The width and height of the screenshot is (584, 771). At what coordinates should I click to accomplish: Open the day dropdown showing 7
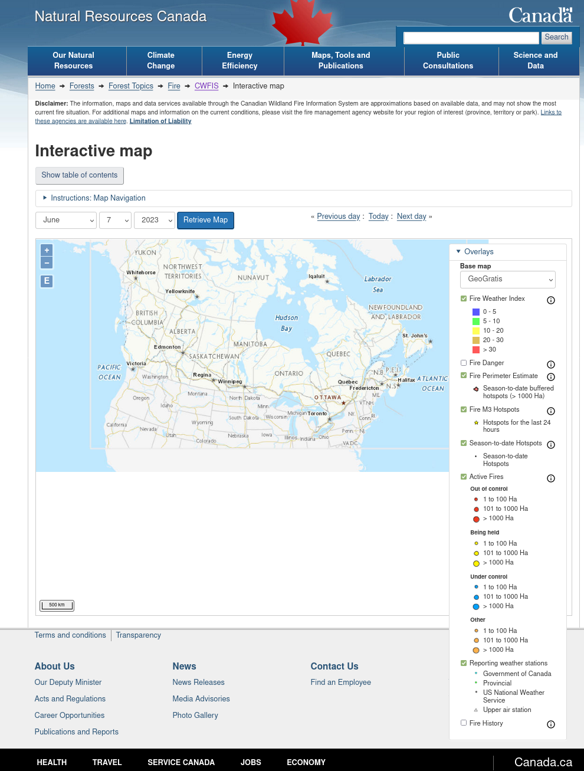[115, 220]
